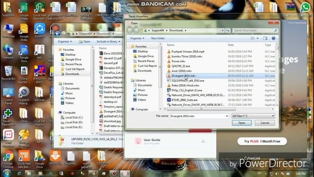Image resolution: width=314 pixels, height=177 pixels.
Task: Click Back arrow in the Explorer window
Action: (57, 34)
